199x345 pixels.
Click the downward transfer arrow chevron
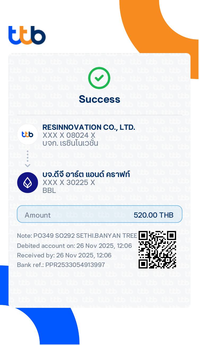click(x=28, y=165)
